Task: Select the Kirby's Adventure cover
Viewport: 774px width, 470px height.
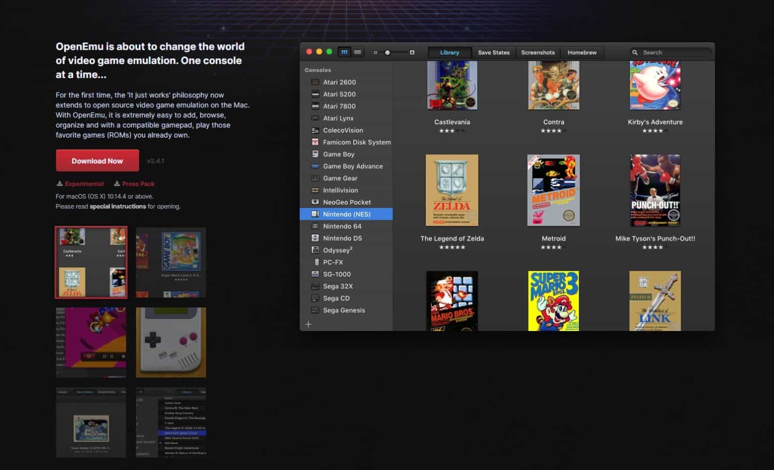Action: point(655,86)
